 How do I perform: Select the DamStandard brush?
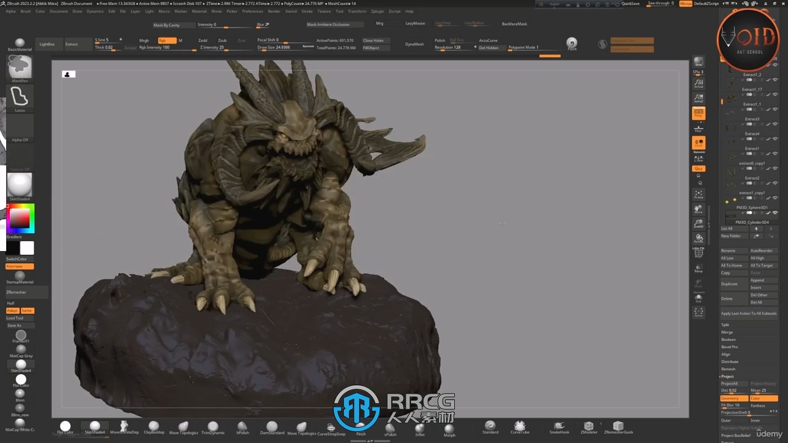coord(272,428)
